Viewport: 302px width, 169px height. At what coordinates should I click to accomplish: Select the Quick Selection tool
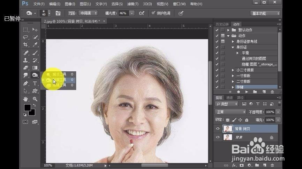pyautogui.click(x=35, y=37)
